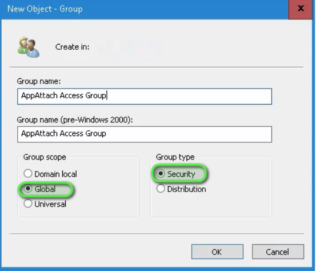Click the Create in label

coord(73,47)
